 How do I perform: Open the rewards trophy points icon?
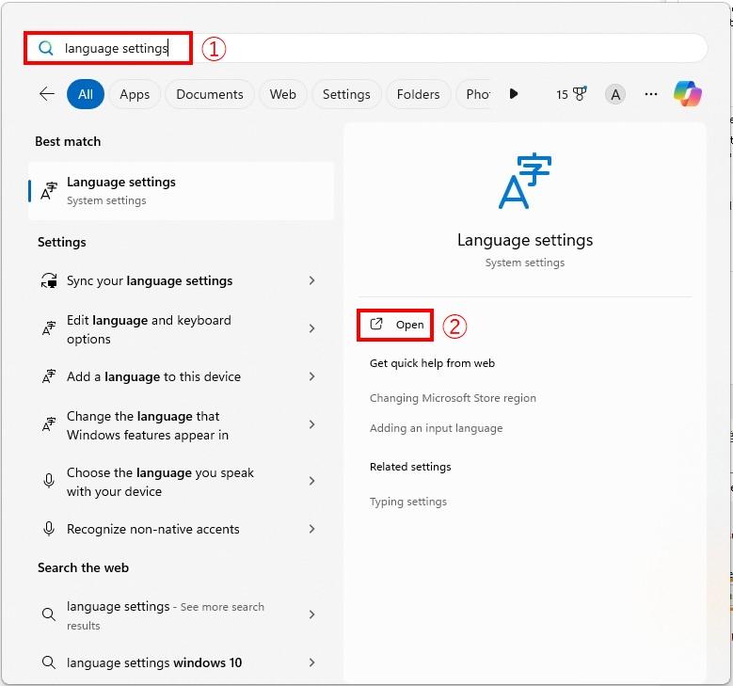[x=571, y=94]
